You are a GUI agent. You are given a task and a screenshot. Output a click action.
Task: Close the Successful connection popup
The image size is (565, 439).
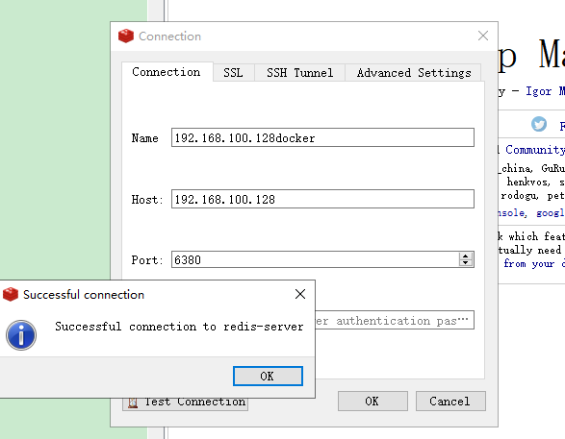click(x=300, y=294)
